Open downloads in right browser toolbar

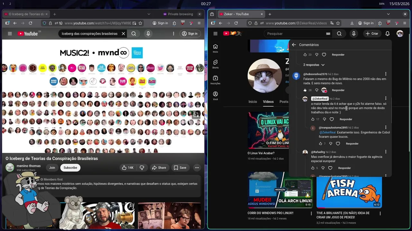pos(352,23)
